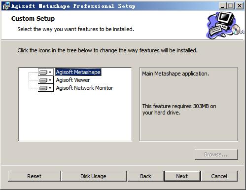The height and width of the screenshot is (190, 246).
Task: Go Back to the previous step
Action: click(145, 176)
